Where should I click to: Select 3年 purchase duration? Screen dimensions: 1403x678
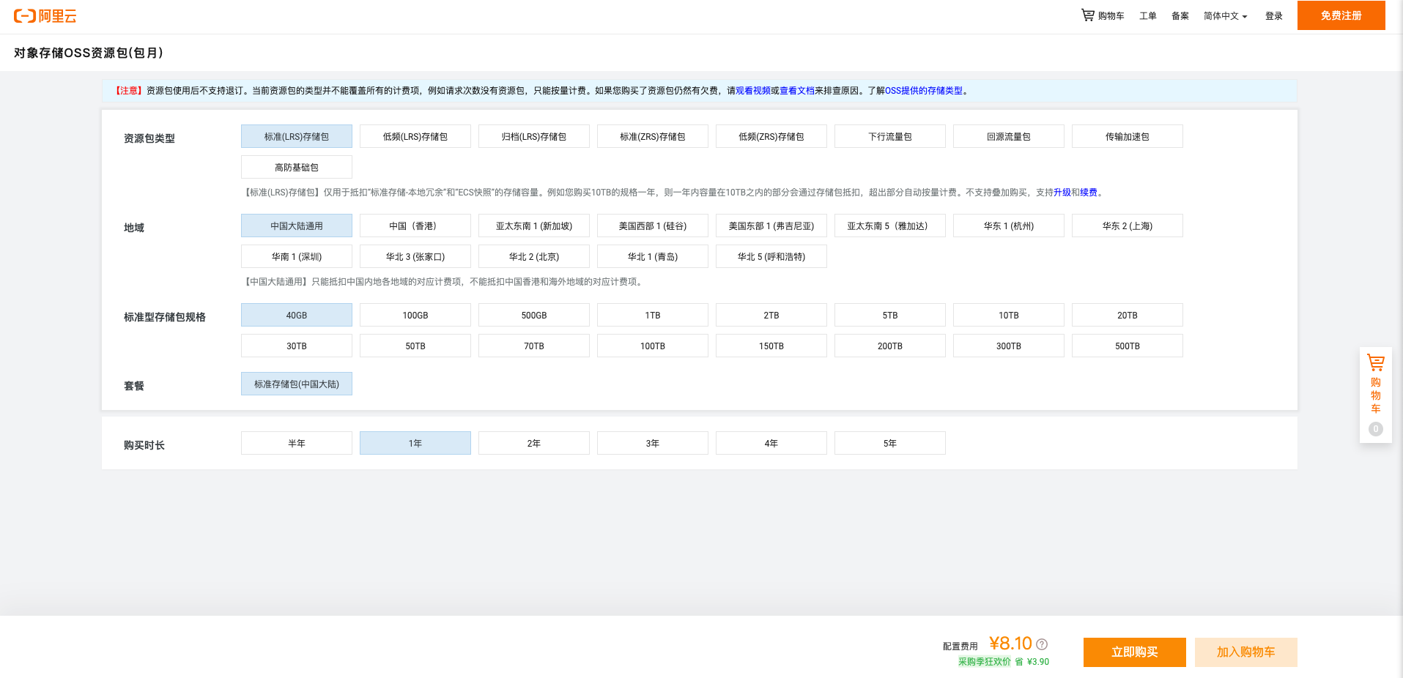pos(652,442)
